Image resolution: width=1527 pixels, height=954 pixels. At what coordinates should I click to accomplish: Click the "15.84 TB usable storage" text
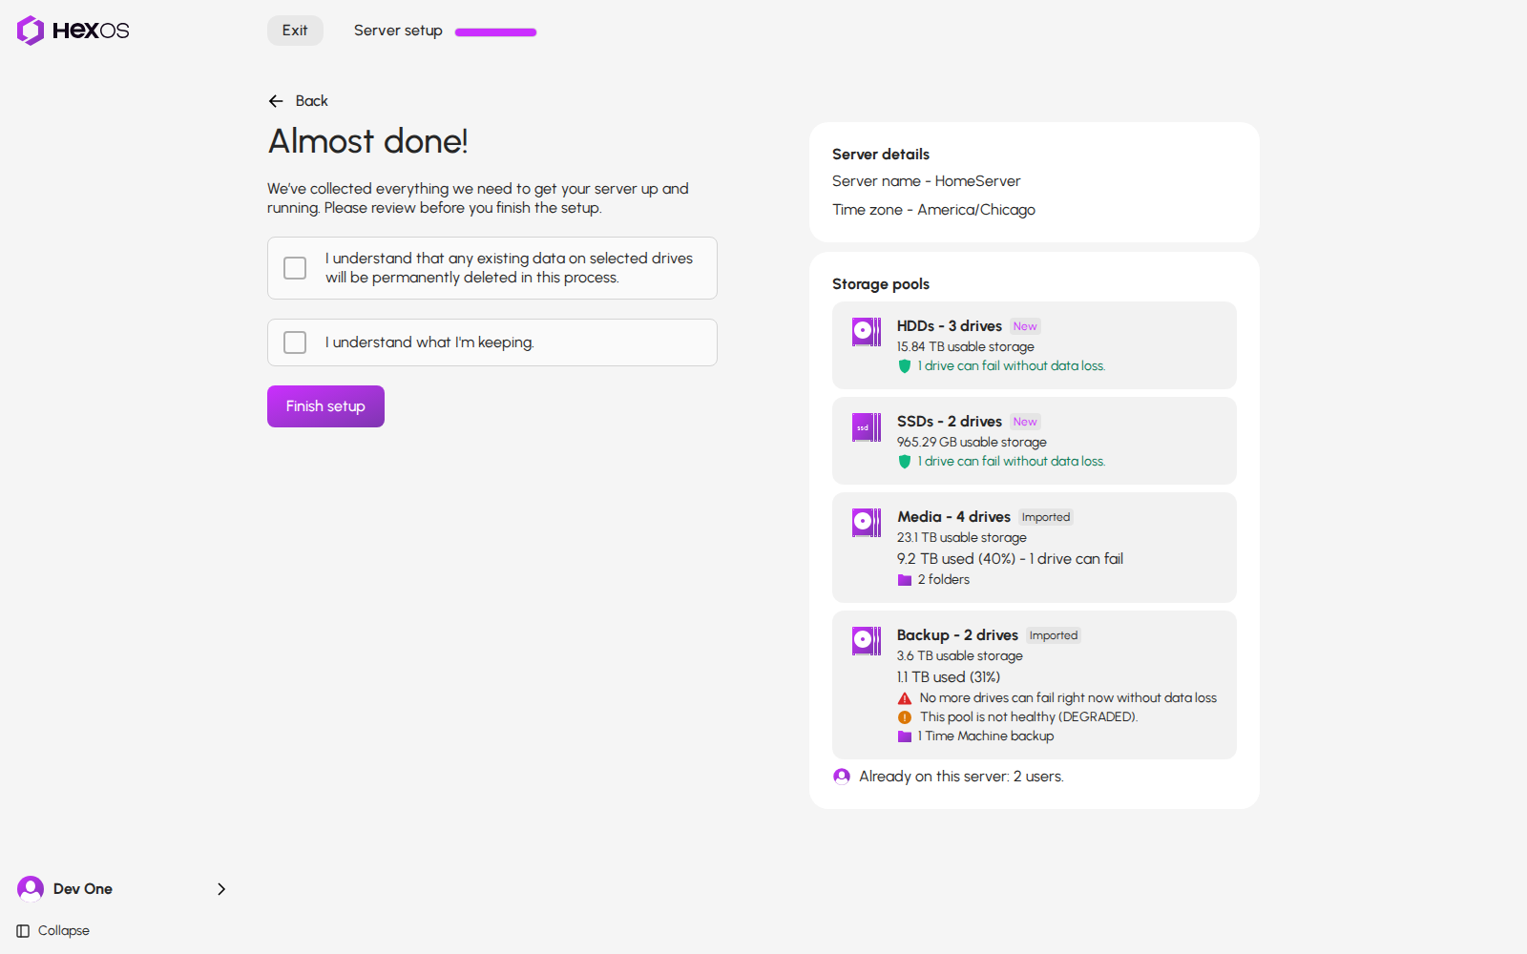(965, 347)
